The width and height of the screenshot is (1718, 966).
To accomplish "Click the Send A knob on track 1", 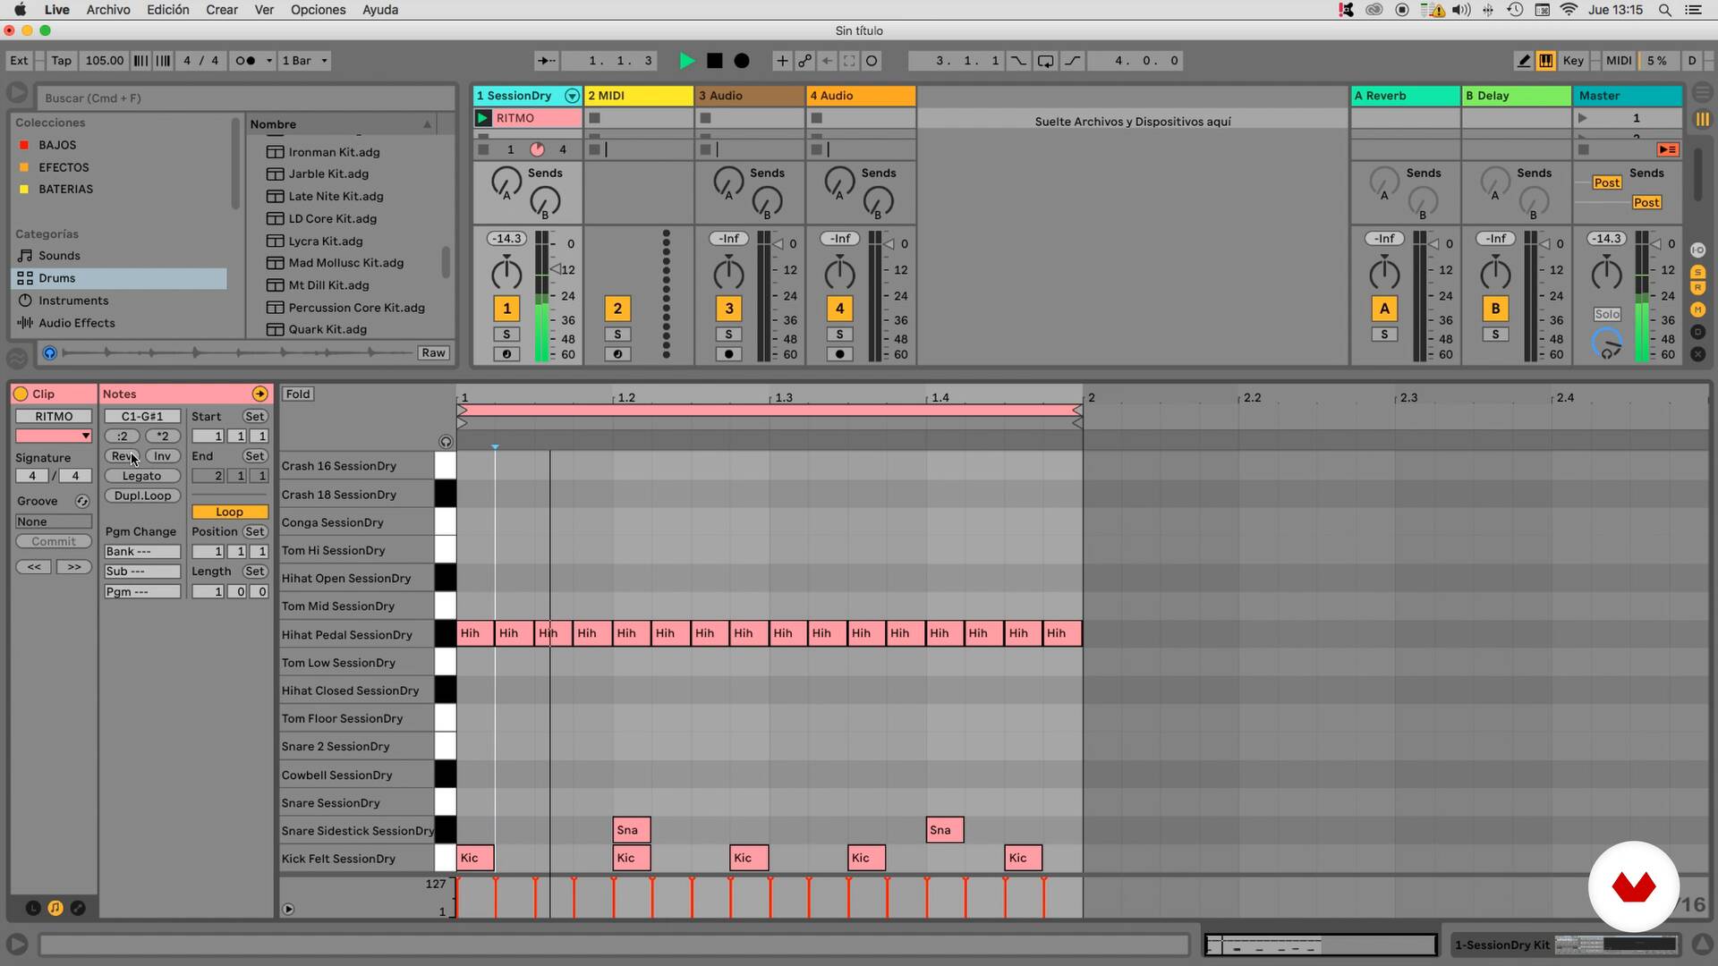I will tap(506, 182).
